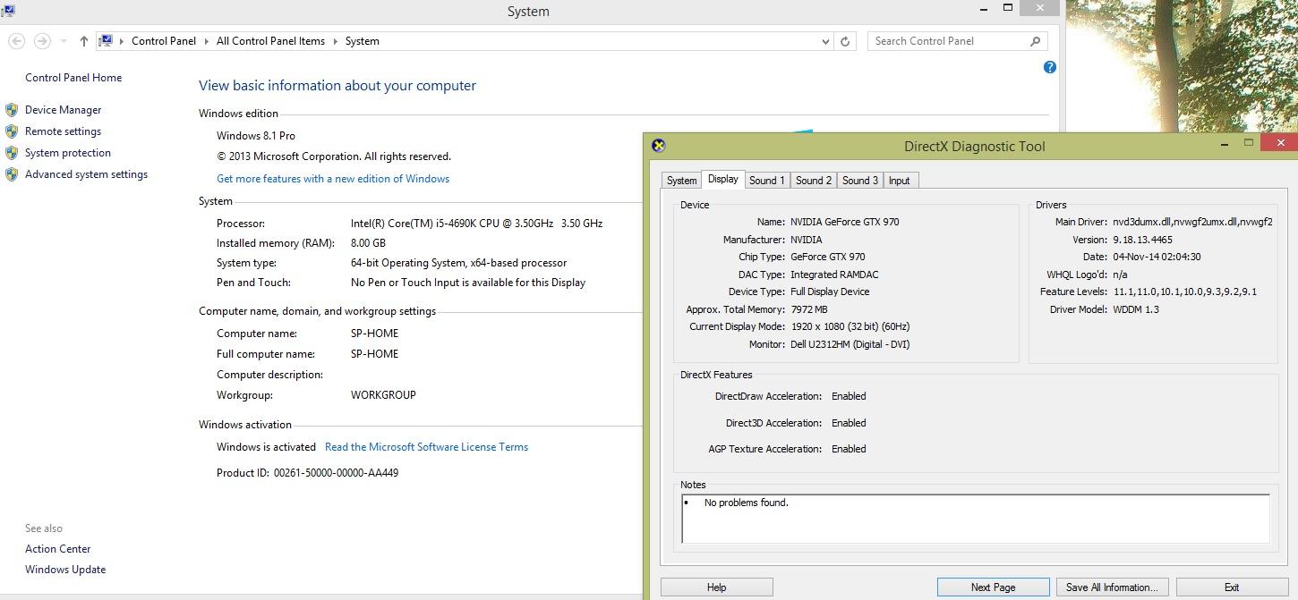Select the Display tab in DirectX tool

coord(722,179)
